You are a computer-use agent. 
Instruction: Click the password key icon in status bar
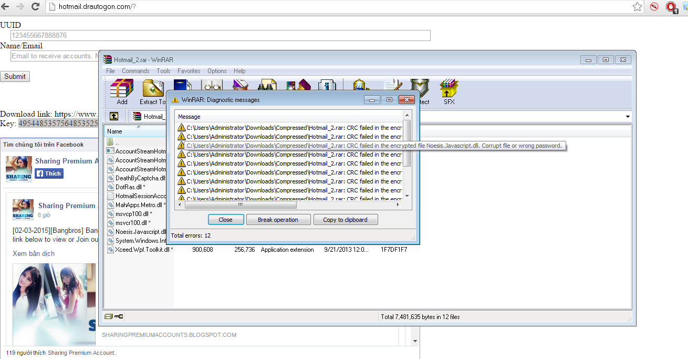pos(118,316)
